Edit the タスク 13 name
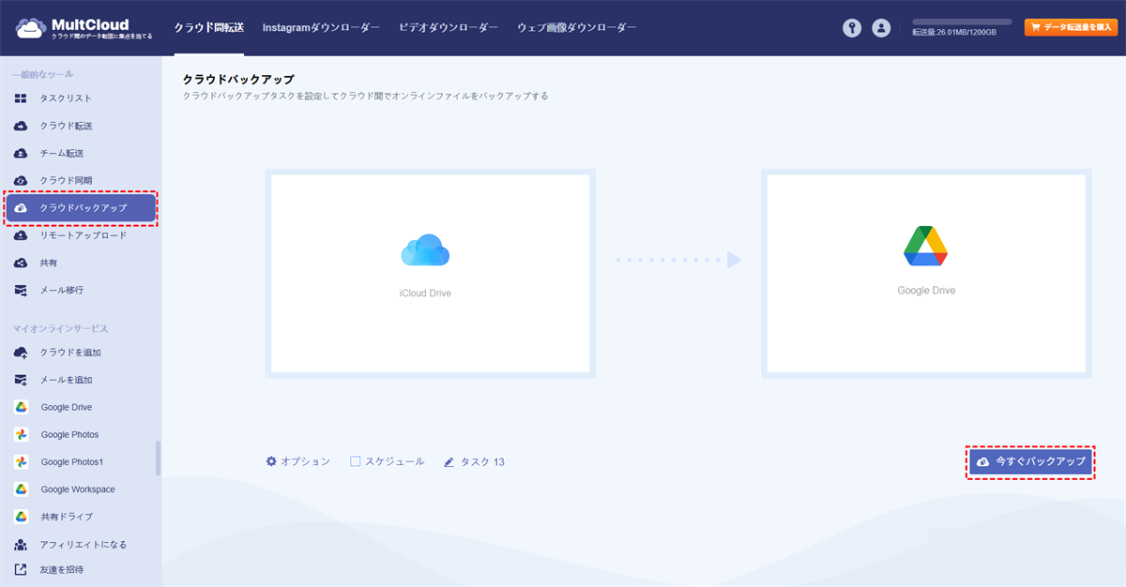Image resolution: width=1126 pixels, height=587 pixels. 482,462
